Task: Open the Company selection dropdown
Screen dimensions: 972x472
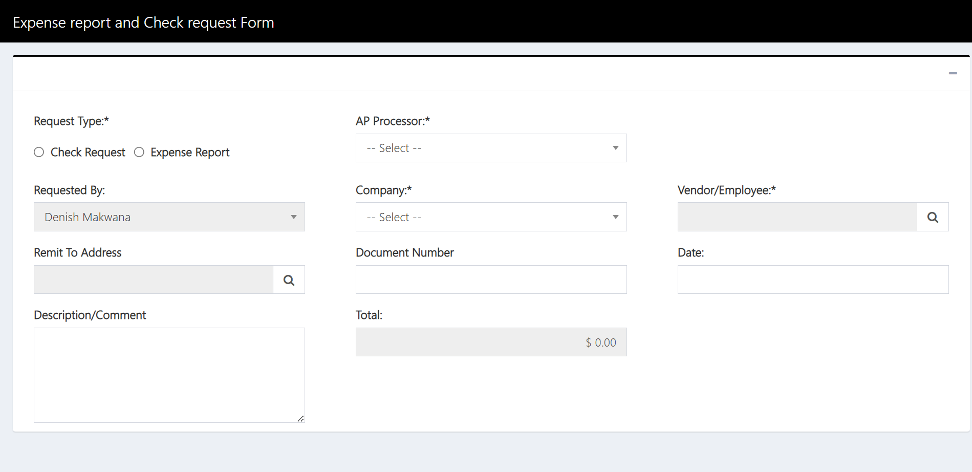Action: 490,217
